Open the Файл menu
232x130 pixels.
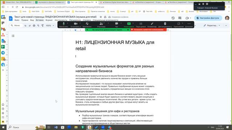pyautogui.click(x=17, y=20)
